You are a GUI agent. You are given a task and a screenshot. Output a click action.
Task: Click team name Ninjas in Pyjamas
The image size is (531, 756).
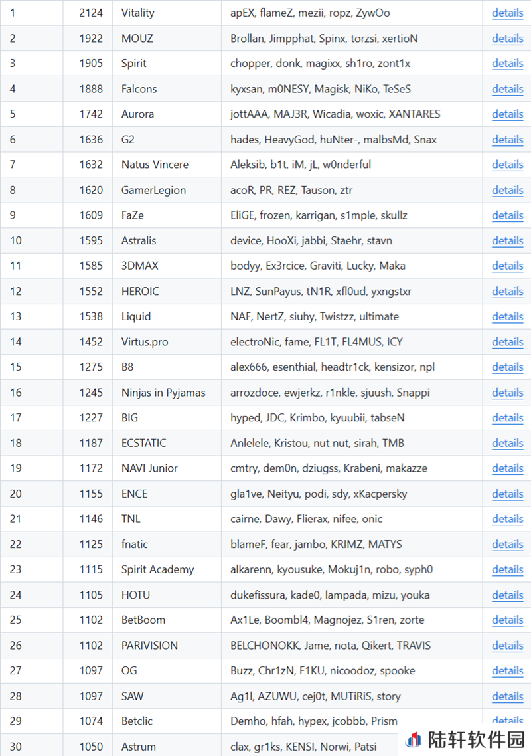(x=163, y=393)
